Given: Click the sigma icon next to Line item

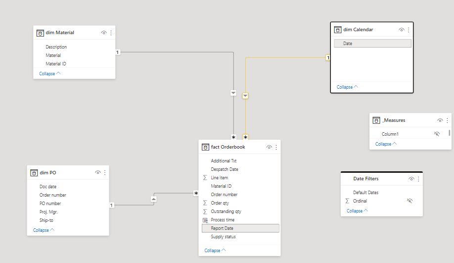Looking at the screenshot, I should coord(205,178).
